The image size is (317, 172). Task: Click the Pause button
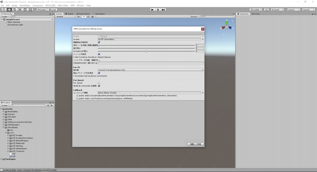pyautogui.click(x=158, y=9)
